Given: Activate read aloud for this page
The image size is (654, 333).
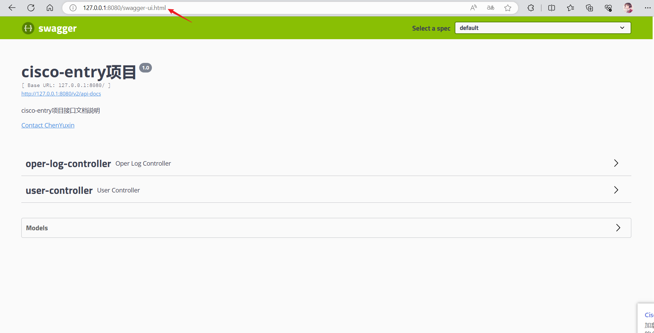Looking at the screenshot, I should 473,8.
